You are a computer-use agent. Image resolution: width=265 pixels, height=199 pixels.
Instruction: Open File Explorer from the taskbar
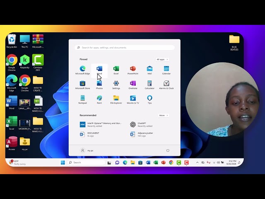click(132, 163)
